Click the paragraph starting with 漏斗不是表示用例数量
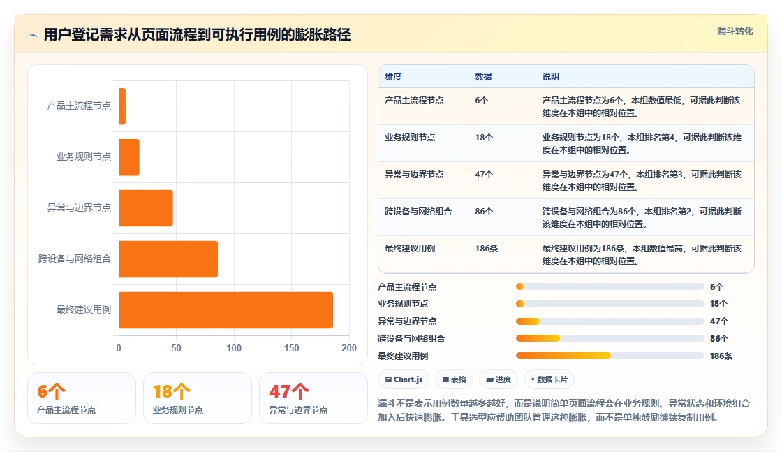Image resolution: width=782 pixels, height=452 pixels. click(563, 410)
